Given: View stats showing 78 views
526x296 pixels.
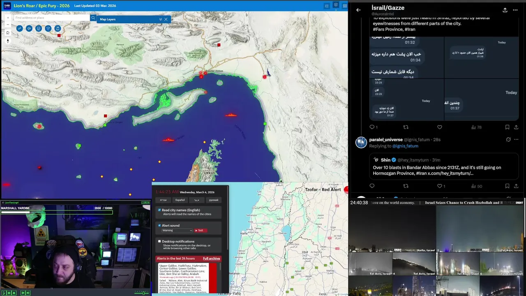Looking at the screenshot, I should click(x=476, y=127).
